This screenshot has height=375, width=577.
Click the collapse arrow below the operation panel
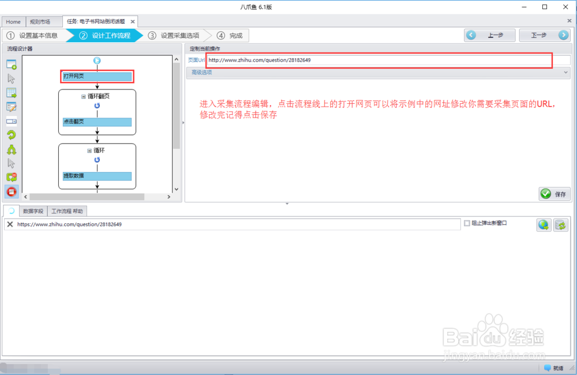pyautogui.click(x=287, y=204)
